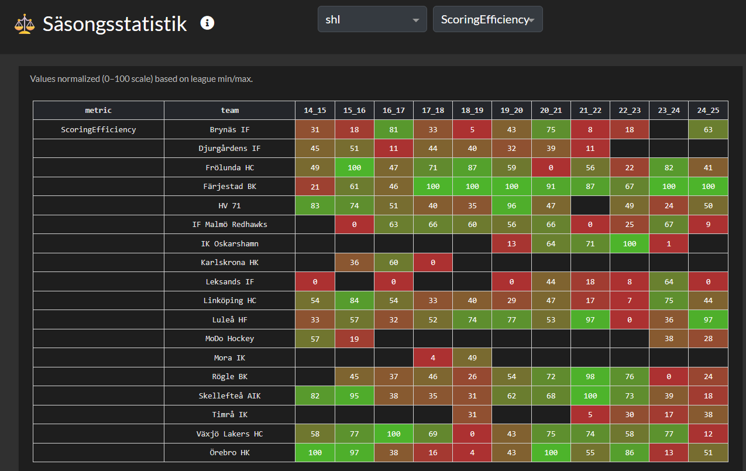
Task: Open the shl league dropdown
Action: tap(372, 19)
